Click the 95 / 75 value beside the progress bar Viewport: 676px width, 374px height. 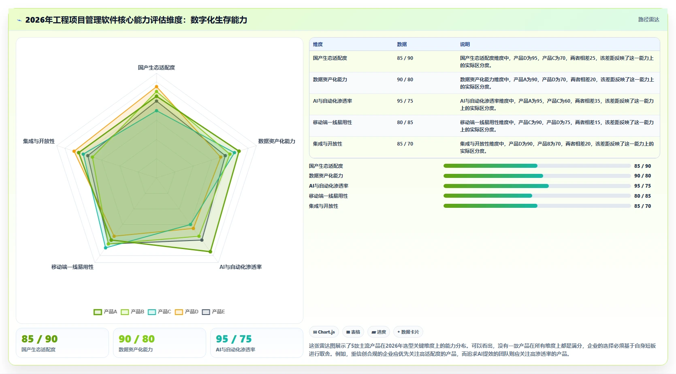tap(643, 186)
